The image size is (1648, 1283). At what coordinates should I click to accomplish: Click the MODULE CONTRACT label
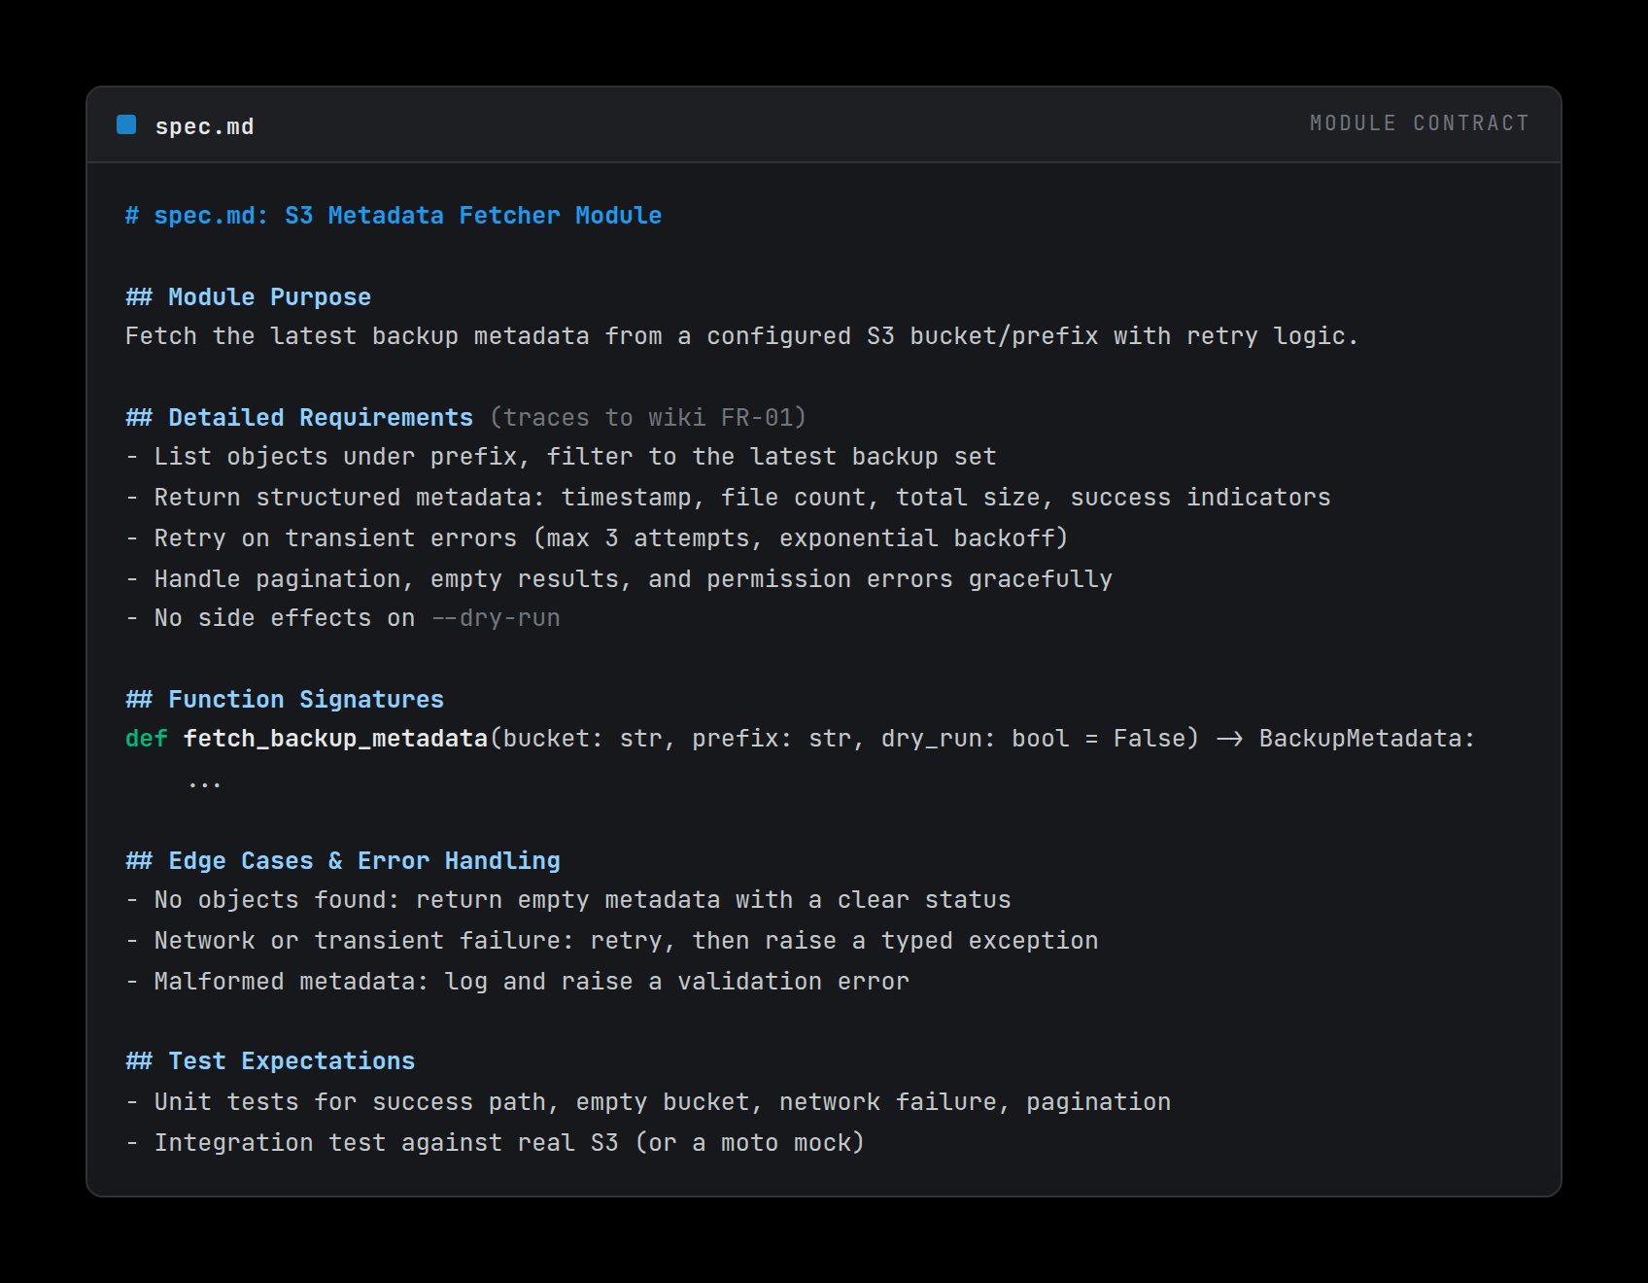pos(1419,123)
